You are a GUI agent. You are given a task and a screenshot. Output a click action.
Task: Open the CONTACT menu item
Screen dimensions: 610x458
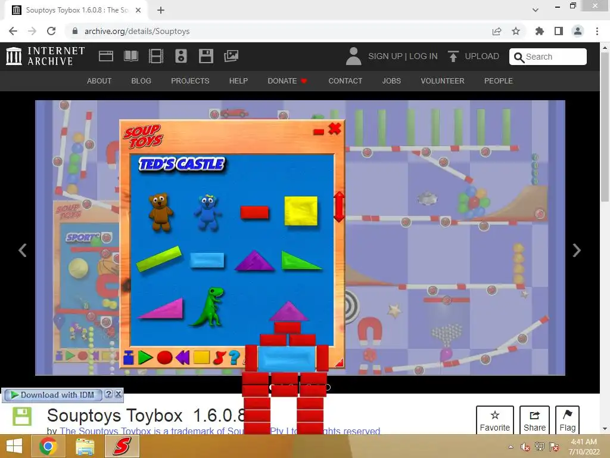345,81
